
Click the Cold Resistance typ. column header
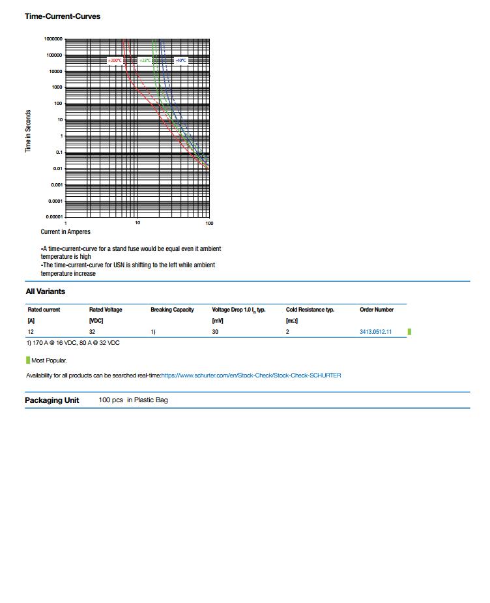coord(310,310)
